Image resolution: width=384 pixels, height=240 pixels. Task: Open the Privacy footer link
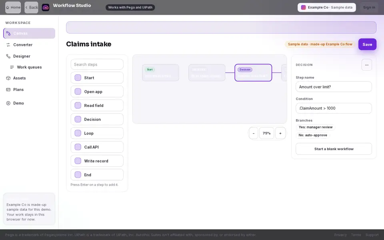[340, 235]
